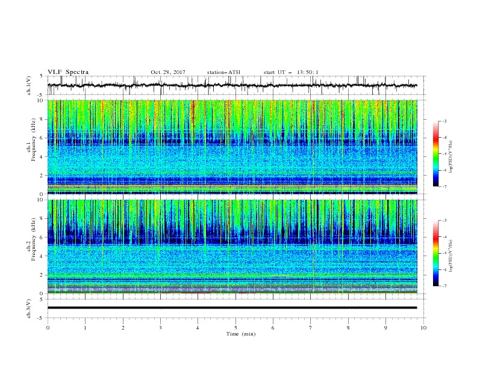Click the ch.2 spectrogram panel
This screenshot has height=368, width=477.
point(232,247)
